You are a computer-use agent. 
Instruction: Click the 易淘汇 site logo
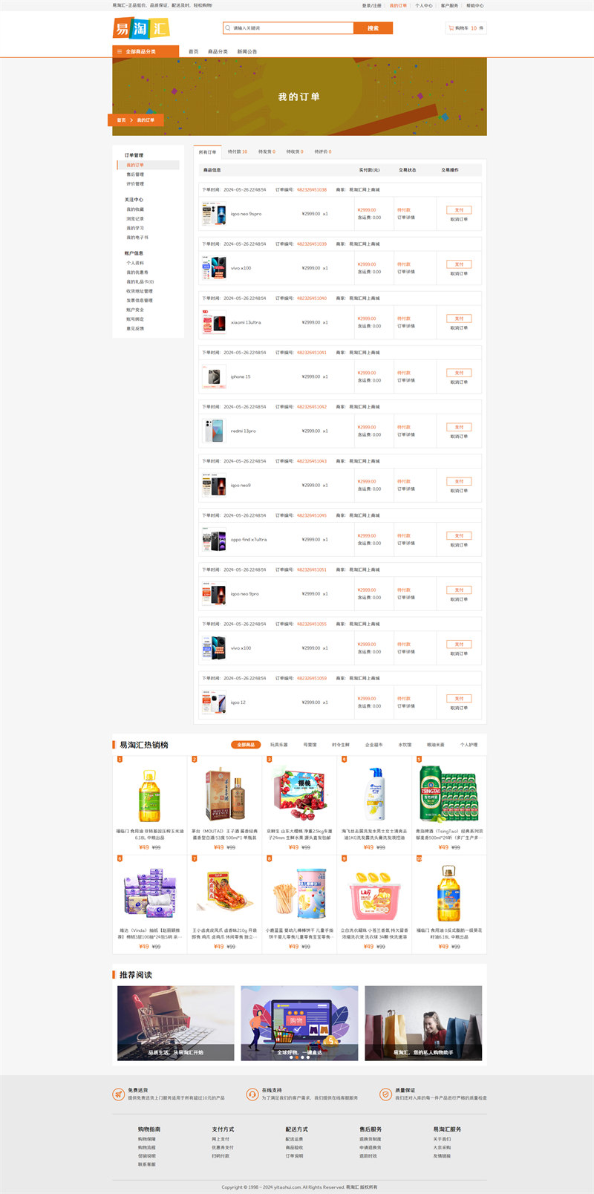pos(141,28)
